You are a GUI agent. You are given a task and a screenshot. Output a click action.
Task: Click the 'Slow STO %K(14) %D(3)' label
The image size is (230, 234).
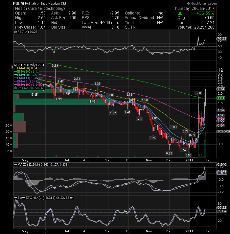(x=36, y=198)
